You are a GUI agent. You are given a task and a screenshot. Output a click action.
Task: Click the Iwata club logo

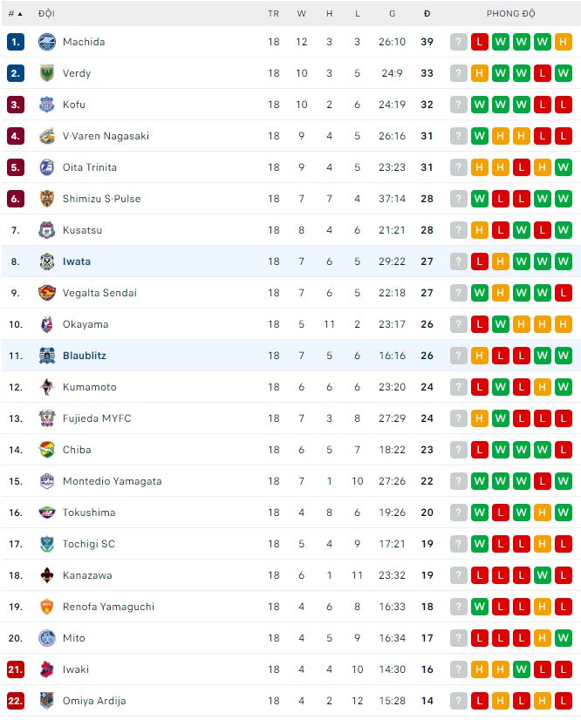point(47,262)
